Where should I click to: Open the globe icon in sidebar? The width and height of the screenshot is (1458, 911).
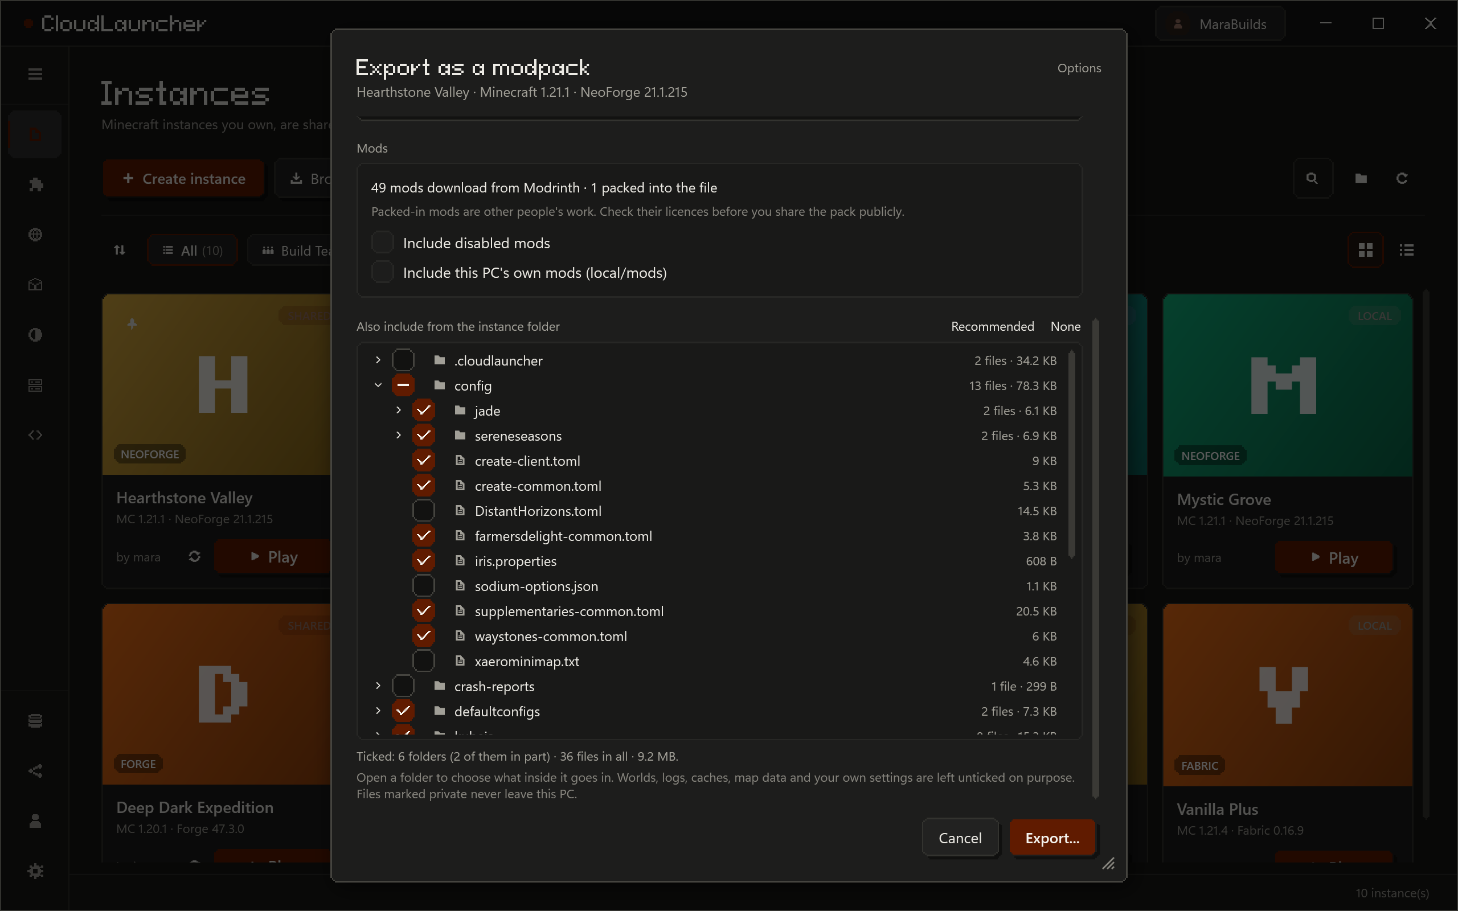coord(35,235)
